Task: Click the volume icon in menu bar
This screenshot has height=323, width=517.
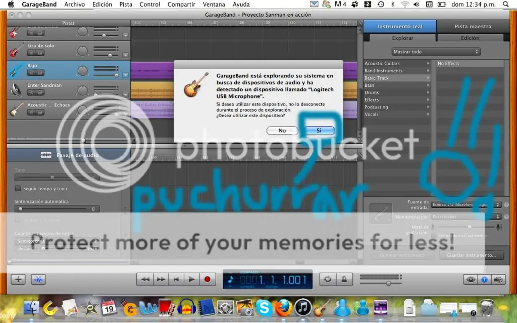Action: [417, 4]
